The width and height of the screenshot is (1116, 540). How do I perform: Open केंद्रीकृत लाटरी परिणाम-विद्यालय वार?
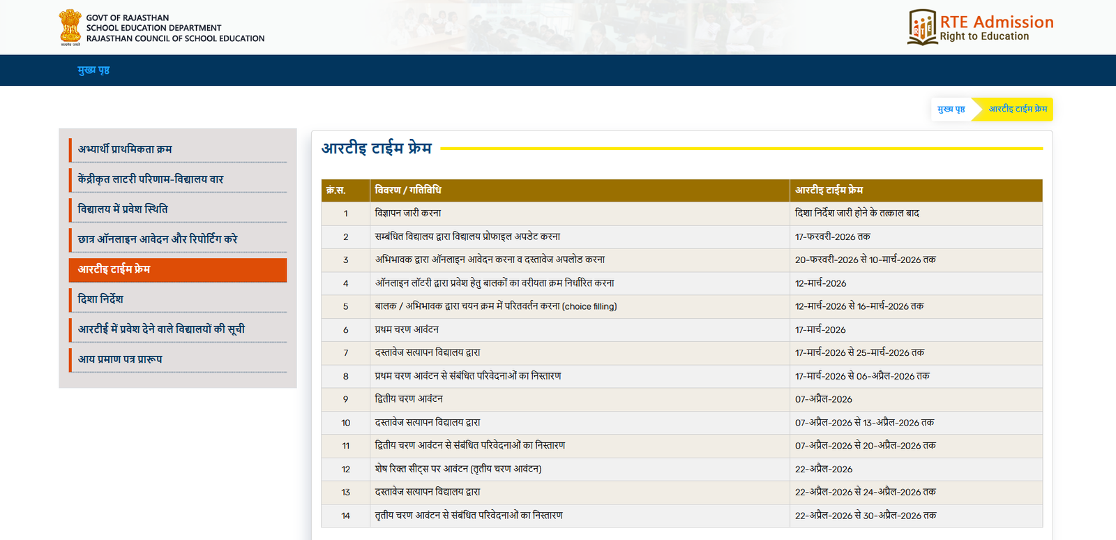178,179
